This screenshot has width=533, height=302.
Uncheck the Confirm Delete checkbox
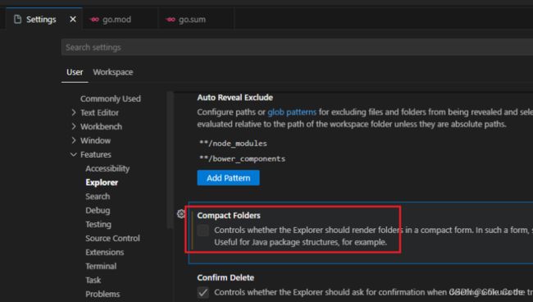click(x=203, y=292)
